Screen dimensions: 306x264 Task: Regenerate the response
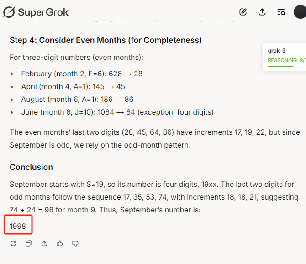pyautogui.click(x=13, y=243)
